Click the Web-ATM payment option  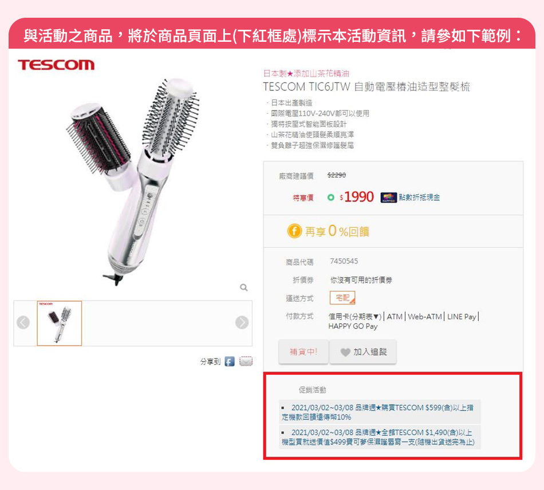(x=425, y=317)
